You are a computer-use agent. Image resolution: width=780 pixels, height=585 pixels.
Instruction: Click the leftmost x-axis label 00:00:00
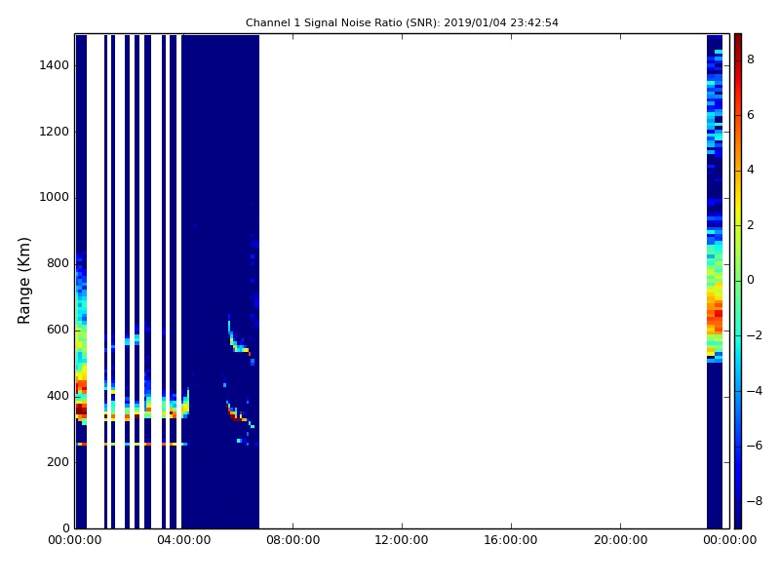pos(75,540)
